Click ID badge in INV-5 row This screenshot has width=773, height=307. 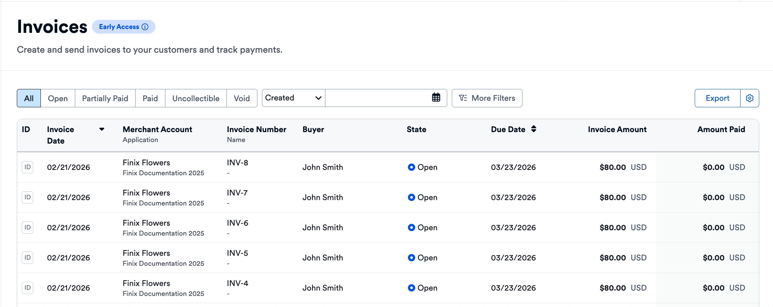pos(27,258)
